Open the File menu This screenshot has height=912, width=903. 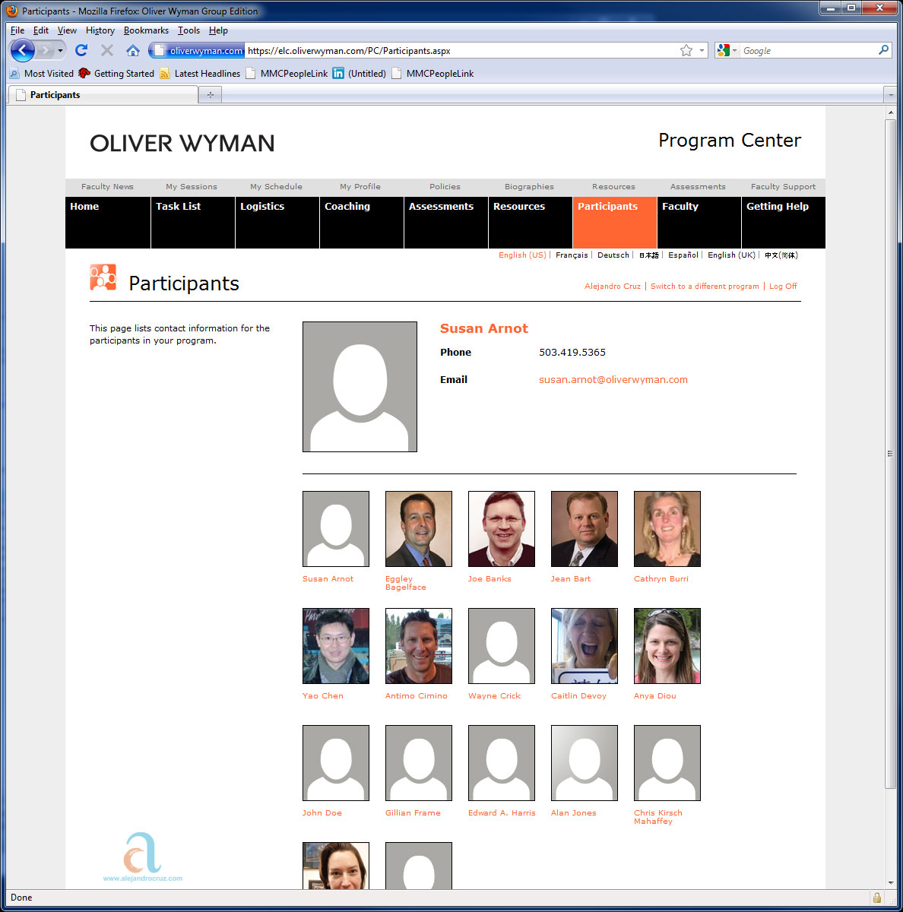(x=17, y=30)
